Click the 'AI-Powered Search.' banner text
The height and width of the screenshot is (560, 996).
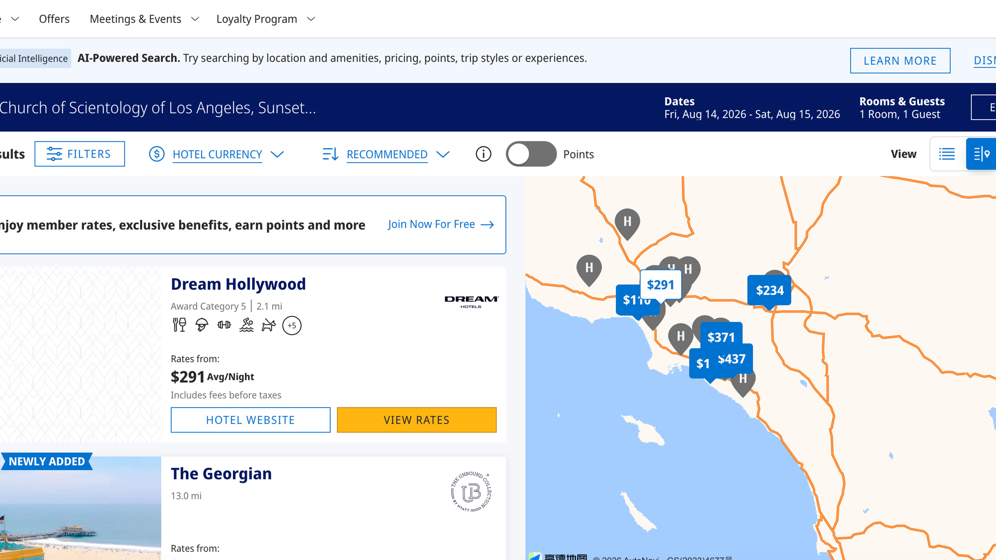129,58
